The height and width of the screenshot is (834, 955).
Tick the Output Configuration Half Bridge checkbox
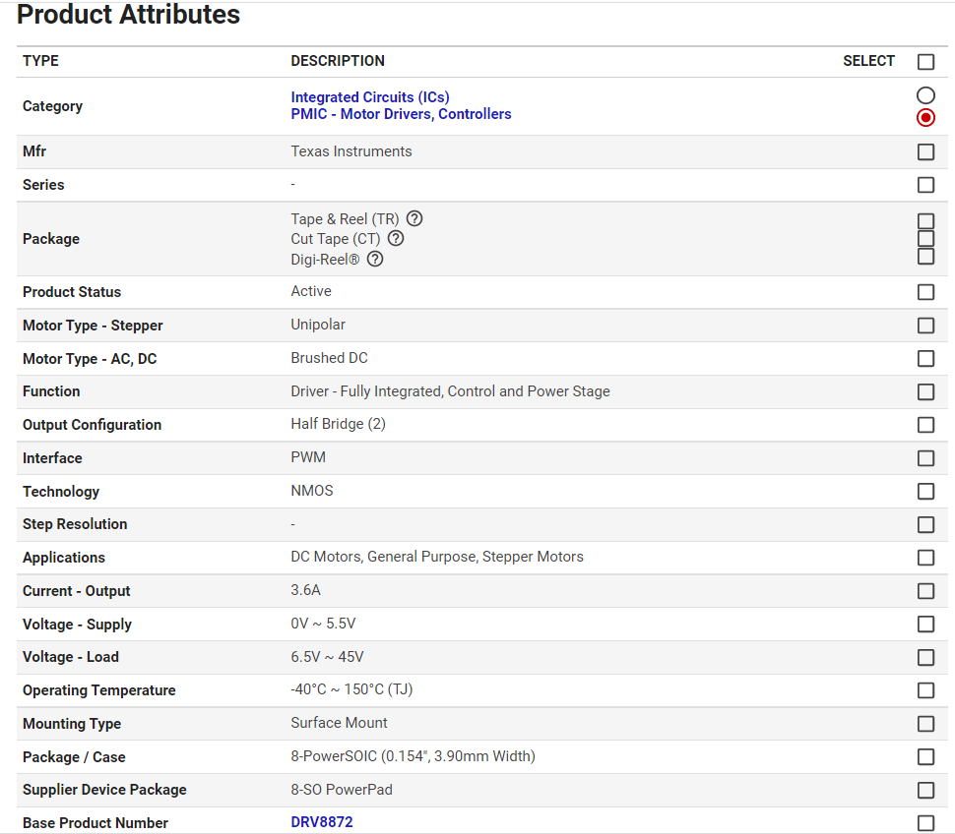point(925,425)
